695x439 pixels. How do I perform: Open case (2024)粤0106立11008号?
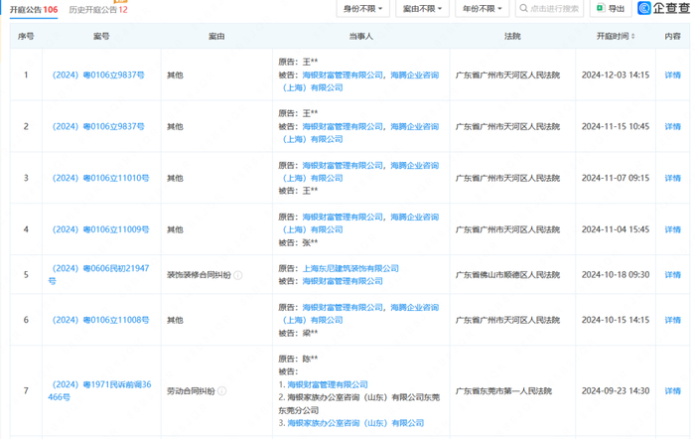(100, 320)
